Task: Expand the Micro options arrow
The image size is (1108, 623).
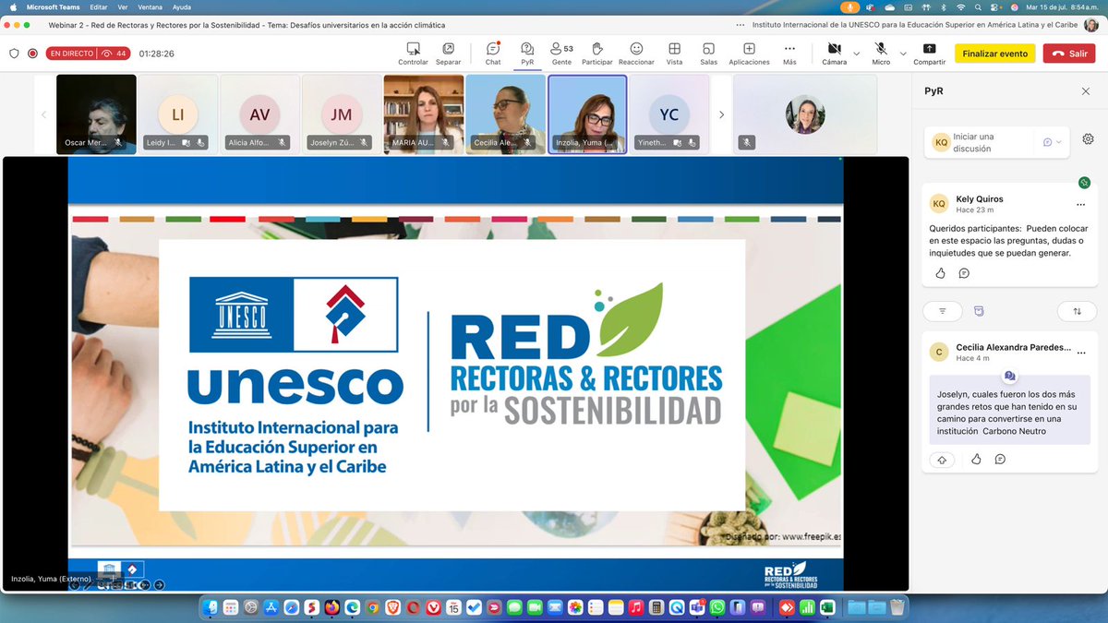Action: [901, 54]
